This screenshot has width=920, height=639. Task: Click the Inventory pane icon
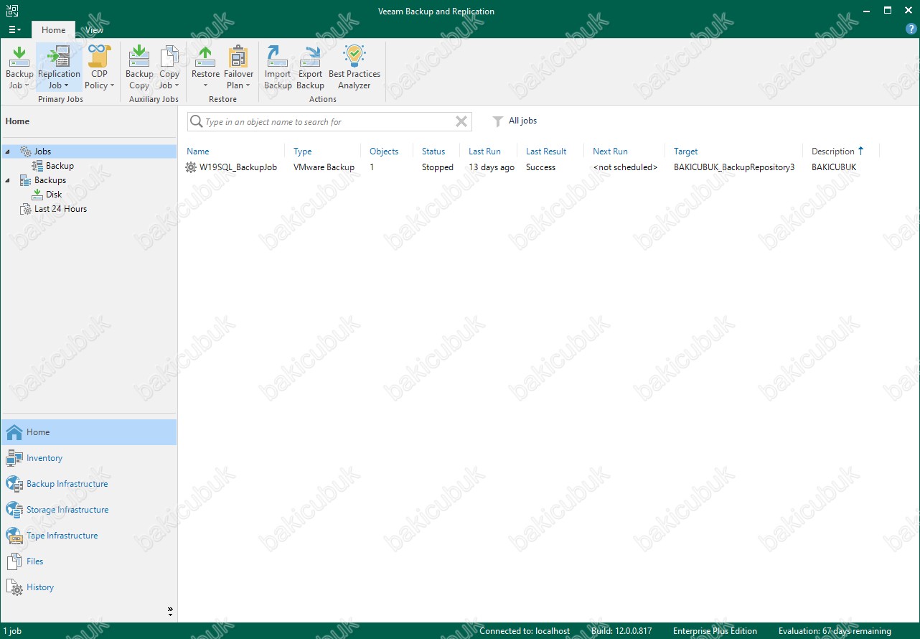[14, 458]
